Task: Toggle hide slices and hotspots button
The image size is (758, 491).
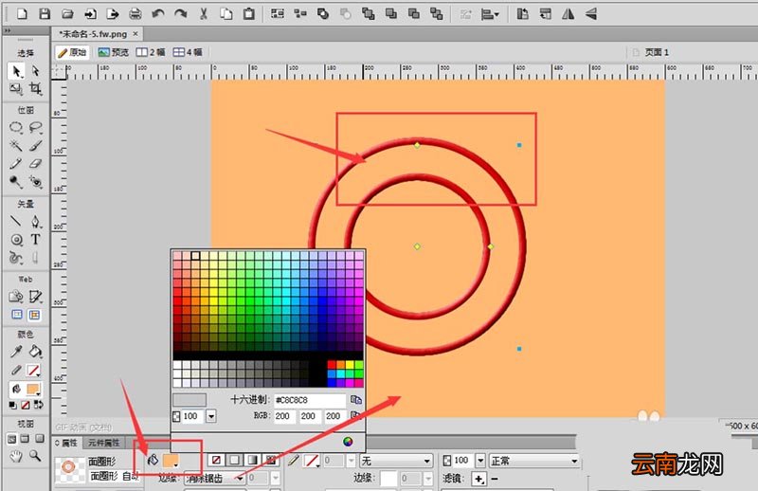Action: tap(17, 315)
